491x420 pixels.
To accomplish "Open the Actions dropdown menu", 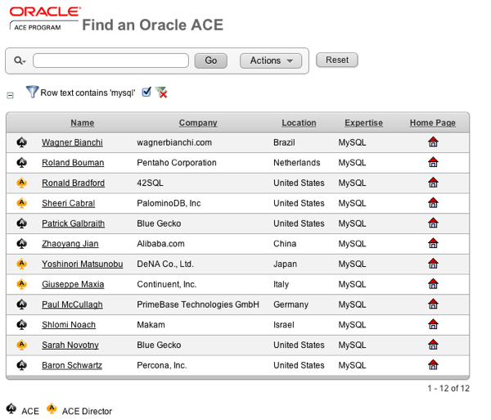I will coord(271,61).
